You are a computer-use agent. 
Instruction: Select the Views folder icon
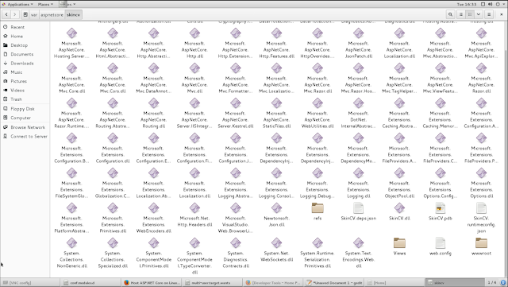399,242
